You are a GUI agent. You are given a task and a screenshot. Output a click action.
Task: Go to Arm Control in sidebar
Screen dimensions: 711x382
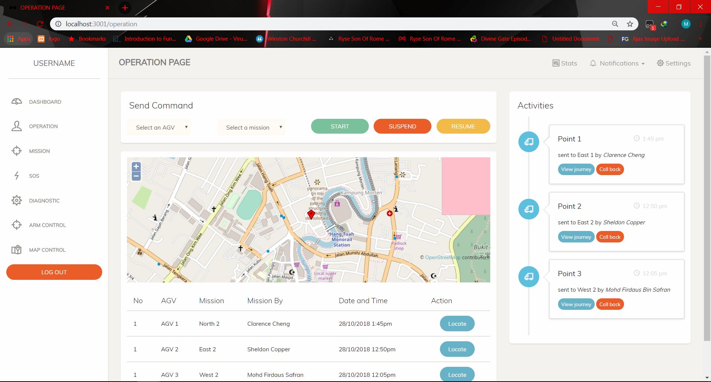pos(47,225)
